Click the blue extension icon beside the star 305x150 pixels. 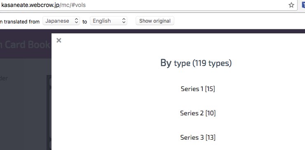303,5
